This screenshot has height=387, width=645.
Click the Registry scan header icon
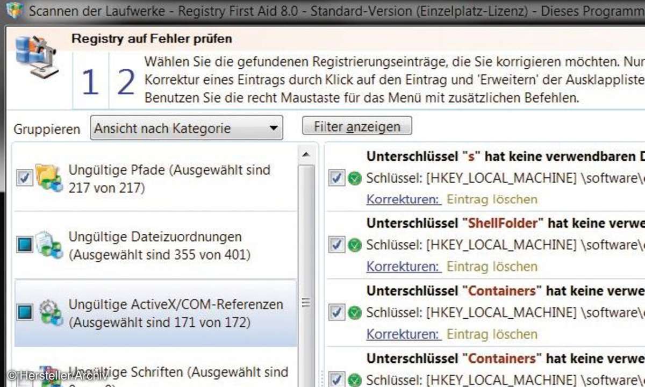38,57
